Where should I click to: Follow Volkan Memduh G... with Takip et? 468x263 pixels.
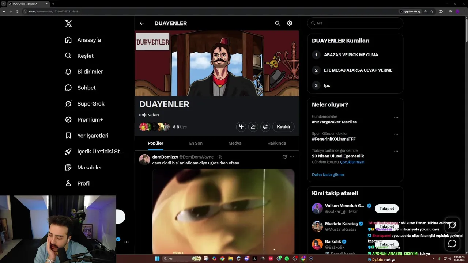(386, 209)
